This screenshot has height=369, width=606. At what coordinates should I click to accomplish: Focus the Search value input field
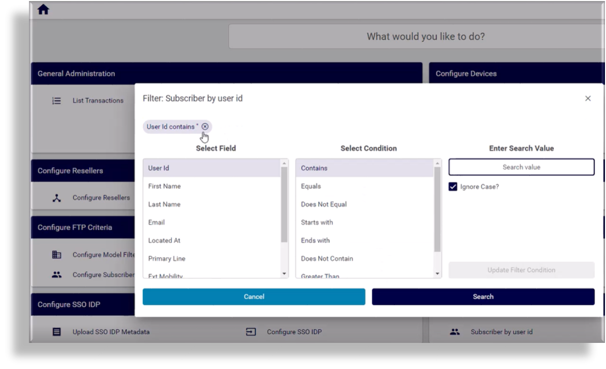(x=521, y=167)
